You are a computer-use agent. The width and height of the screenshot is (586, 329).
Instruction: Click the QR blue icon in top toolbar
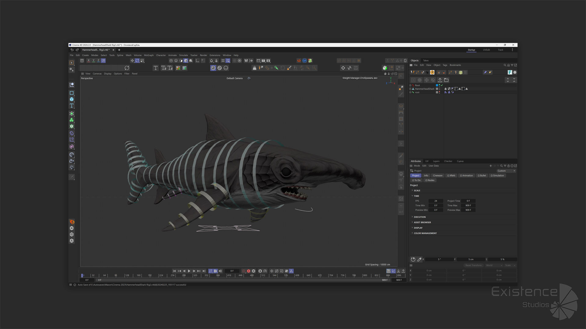coord(304,61)
